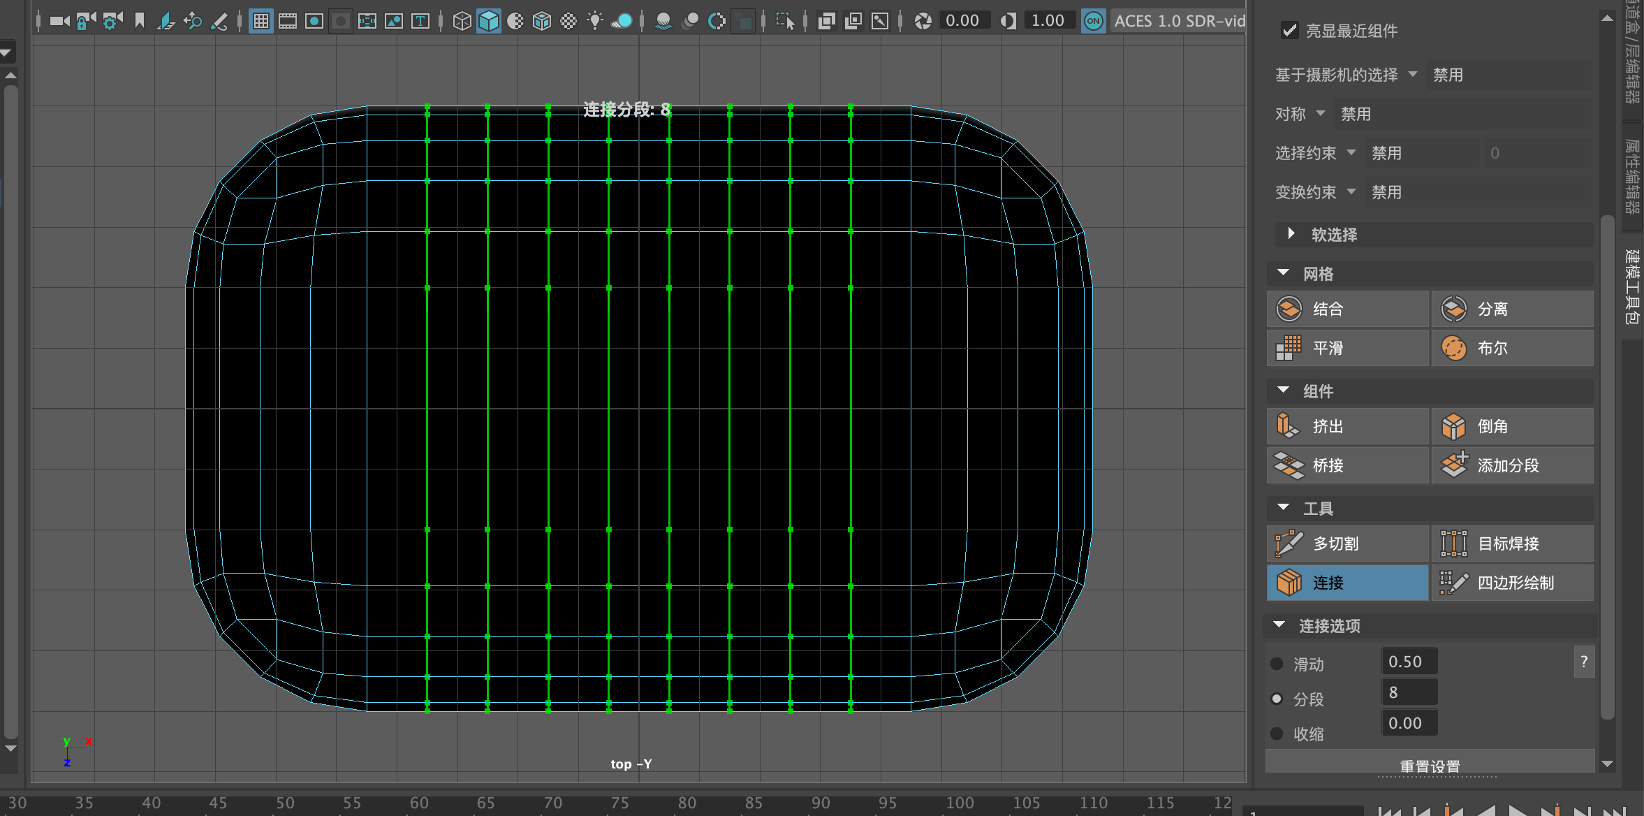
Task: Toggle the viewport grid display icon
Action: click(x=260, y=21)
